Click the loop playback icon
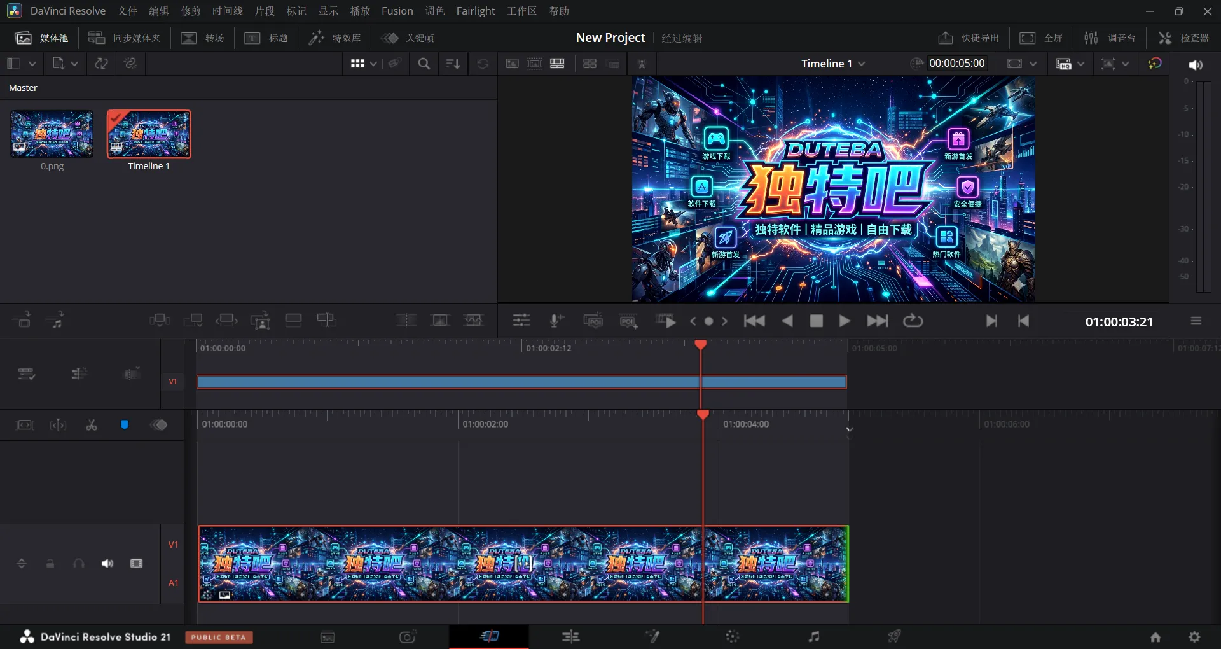The height and width of the screenshot is (649, 1221). pyautogui.click(x=913, y=321)
